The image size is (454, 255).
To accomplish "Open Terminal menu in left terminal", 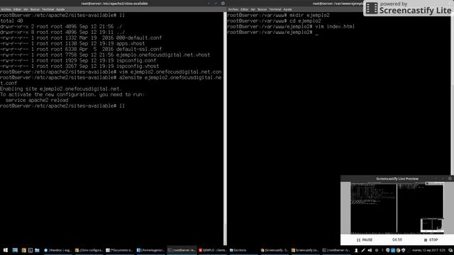I will (48, 9).
